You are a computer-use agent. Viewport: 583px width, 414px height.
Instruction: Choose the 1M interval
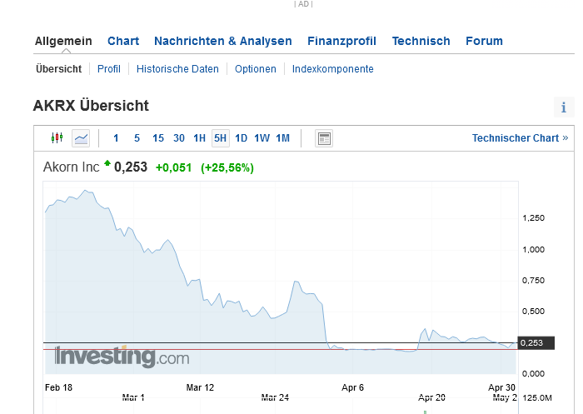[x=282, y=138]
